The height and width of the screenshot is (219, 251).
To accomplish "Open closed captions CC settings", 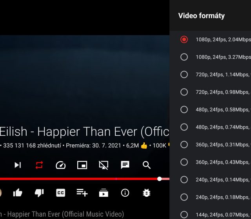I will tap(61, 192).
